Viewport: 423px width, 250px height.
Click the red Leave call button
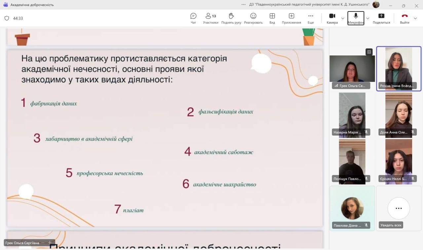click(x=404, y=16)
